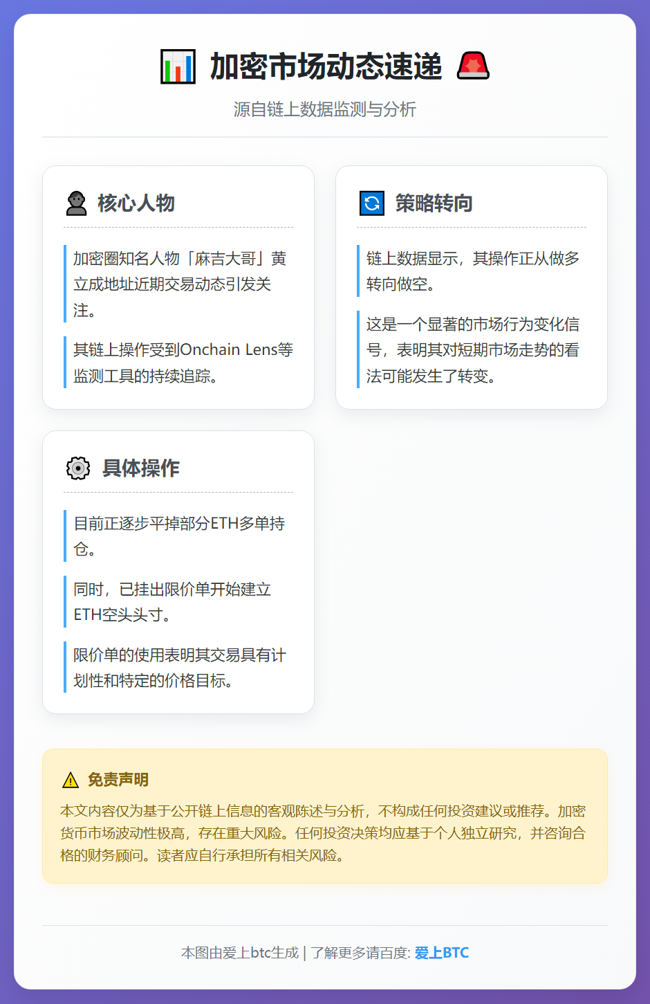Click the refresh arrows icon beside 策略转向

372,203
